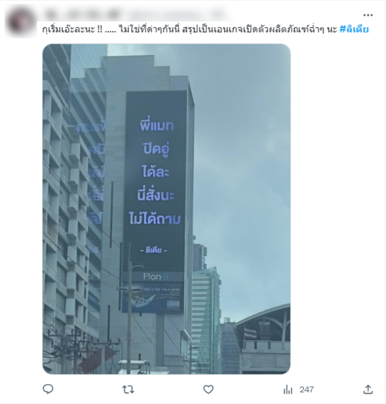This screenshot has height=404, width=386.
Task: Click the small ad poster below Plan B
Action: 153,297
